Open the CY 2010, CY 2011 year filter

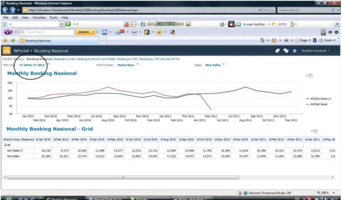point(32,65)
